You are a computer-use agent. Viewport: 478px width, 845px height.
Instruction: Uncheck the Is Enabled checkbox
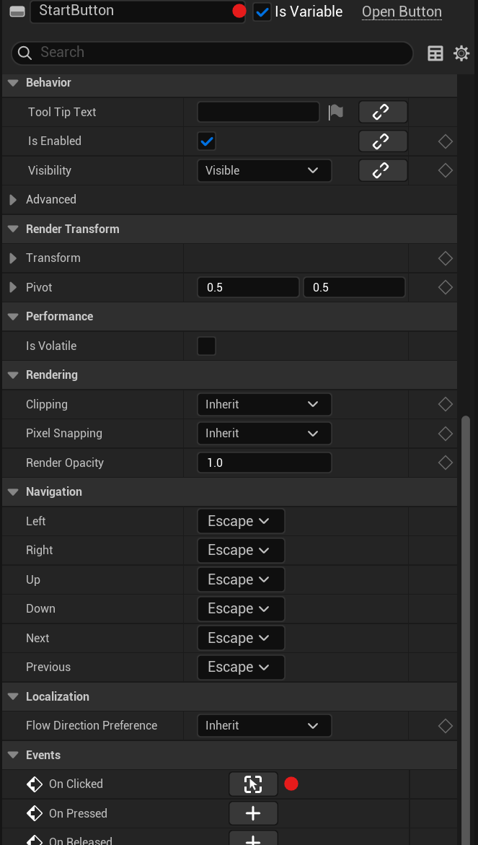(x=207, y=141)
